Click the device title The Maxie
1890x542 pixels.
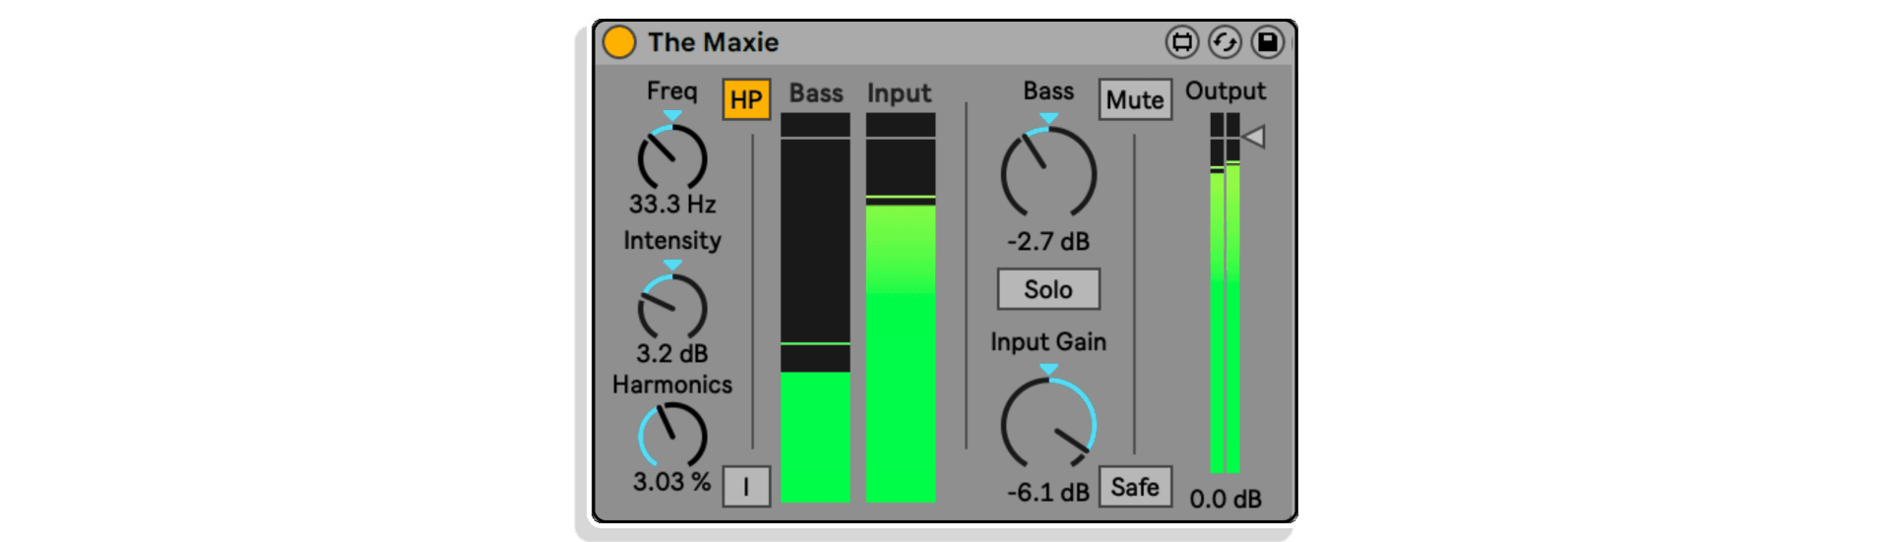[713, 42]
